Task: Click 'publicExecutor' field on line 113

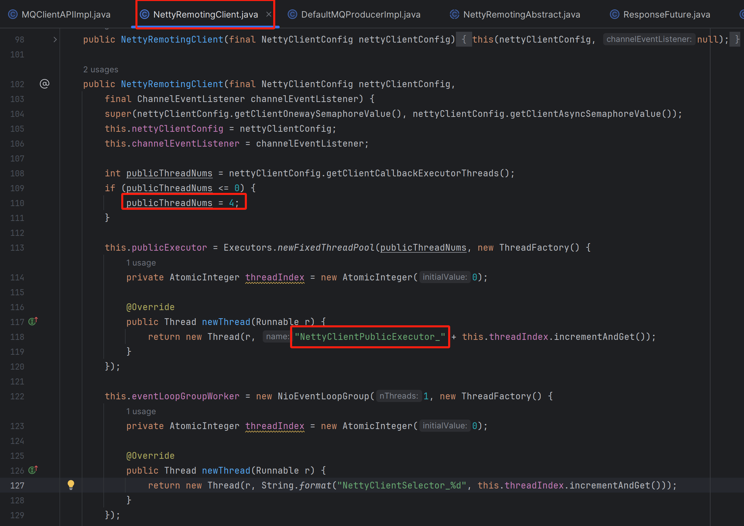Action: tap(169, 248)
